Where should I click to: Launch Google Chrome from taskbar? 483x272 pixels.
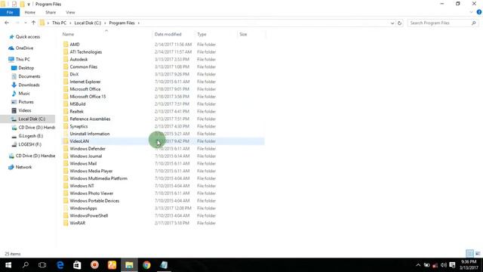[146, 265]
